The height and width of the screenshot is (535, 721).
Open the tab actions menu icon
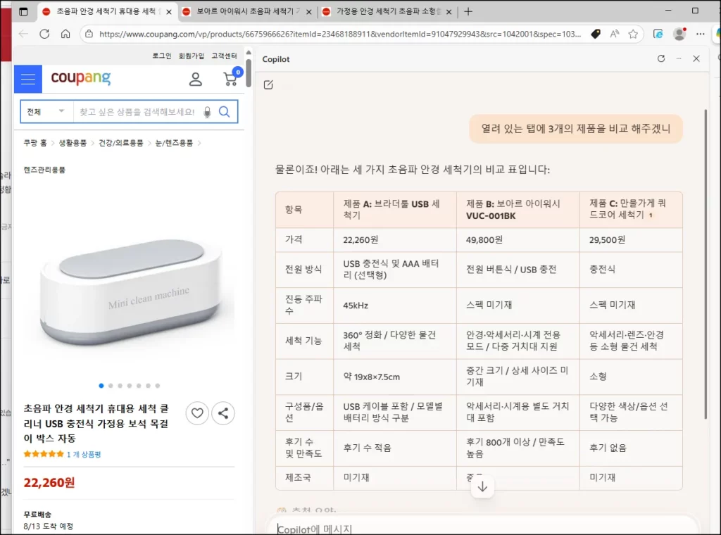tap(23, 11)
